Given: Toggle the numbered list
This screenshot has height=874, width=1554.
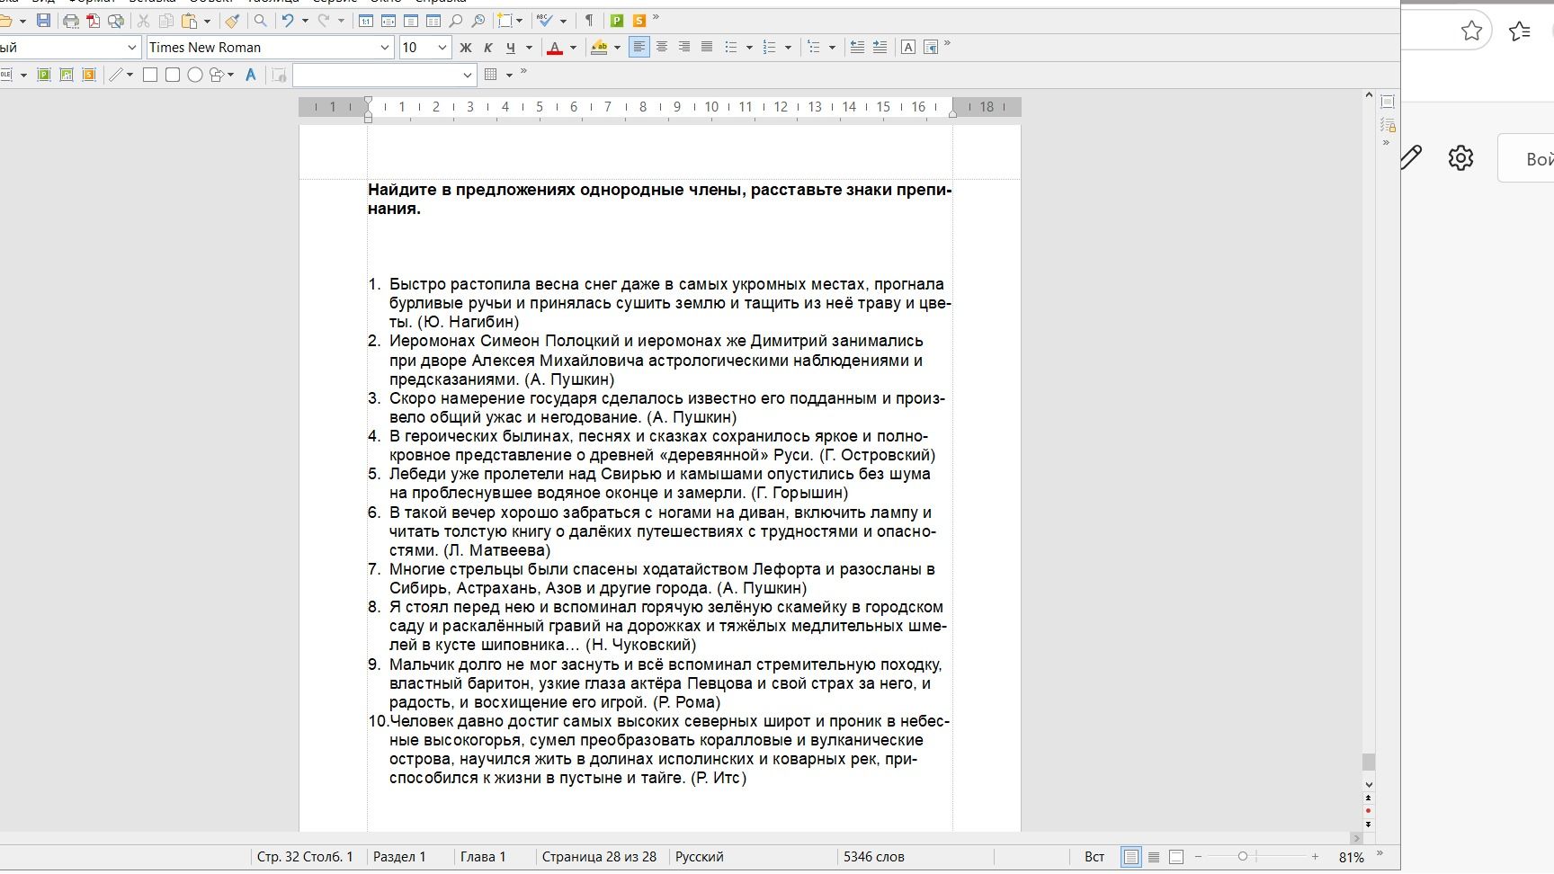Looking at the screenshot, I should 770,48.
